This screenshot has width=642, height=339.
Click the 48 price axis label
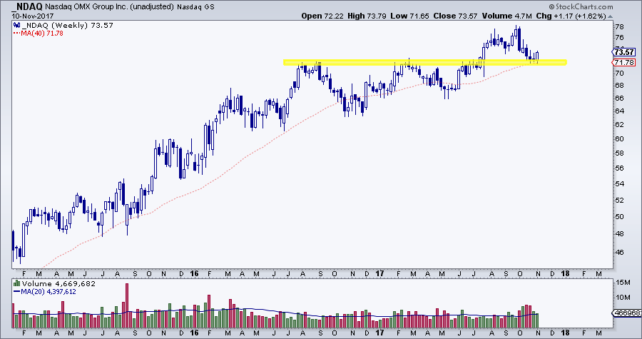(619, 234)
